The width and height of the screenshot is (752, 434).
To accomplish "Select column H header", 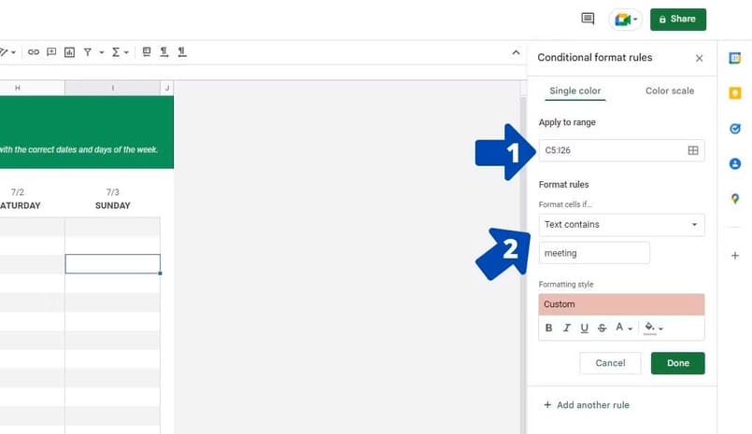I will 32,88.
